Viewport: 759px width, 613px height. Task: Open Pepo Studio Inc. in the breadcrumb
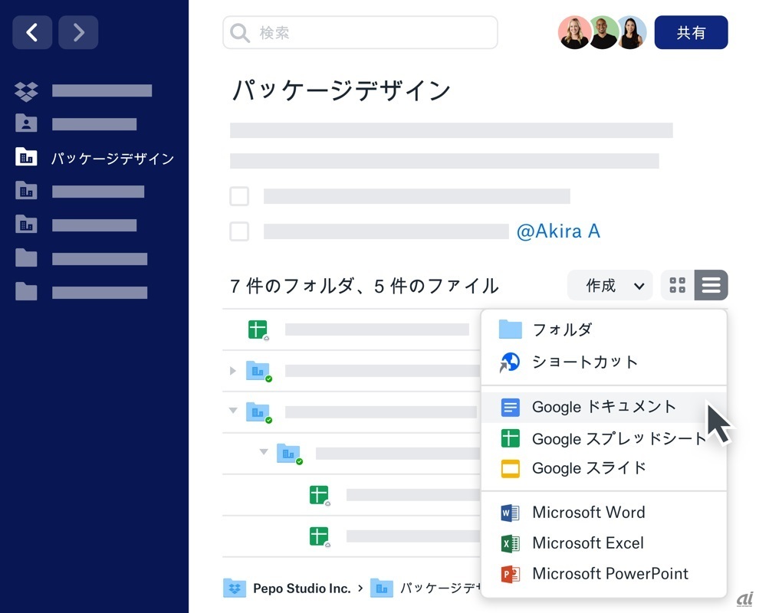[x=301, y=588]
